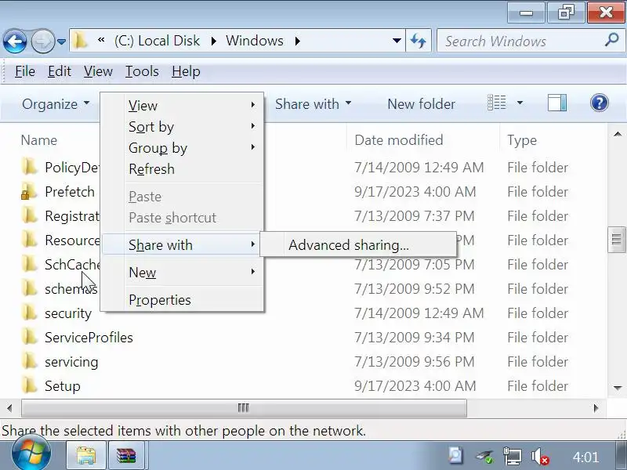Click the horizontal scrollbar left arrow
The width and height of the screenshot is (627, 470).
pos(9,408)
